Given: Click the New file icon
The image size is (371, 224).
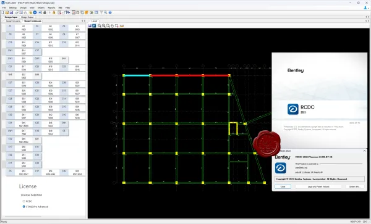Looking at the screenshot, I should click(2, 12).
